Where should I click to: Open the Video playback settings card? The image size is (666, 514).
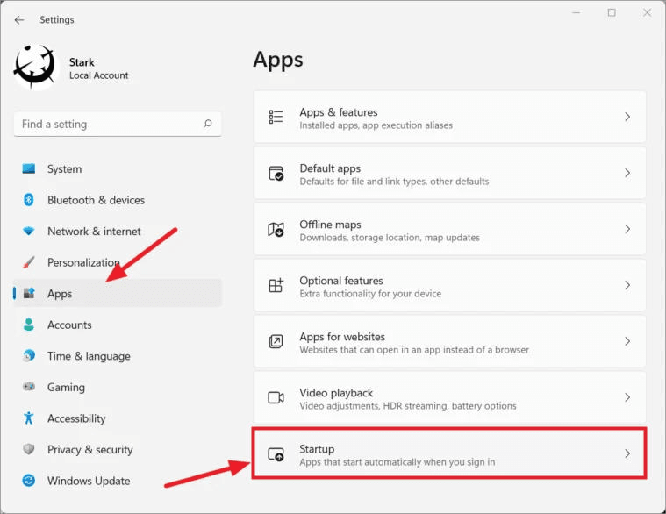tap(449, 398)
